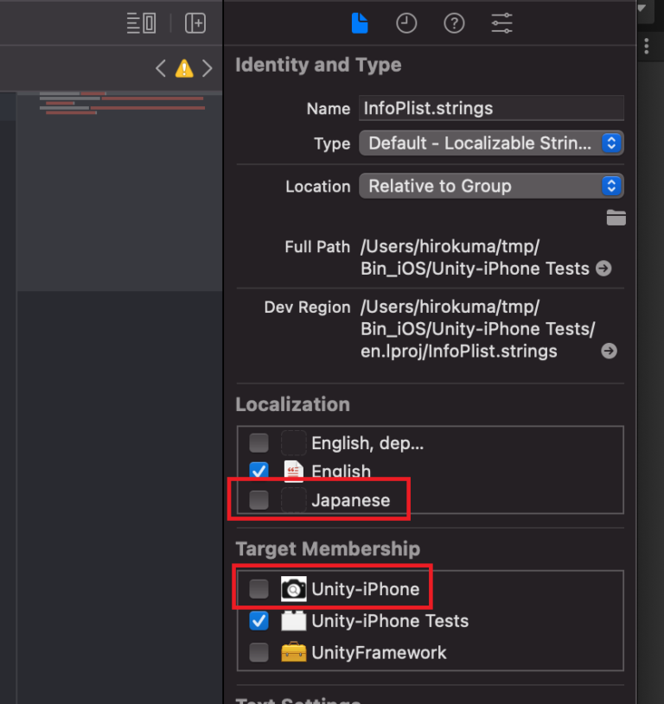Click the add-editor toolbar control
Screen dimensions: 664x704
(x=195, y=23)
